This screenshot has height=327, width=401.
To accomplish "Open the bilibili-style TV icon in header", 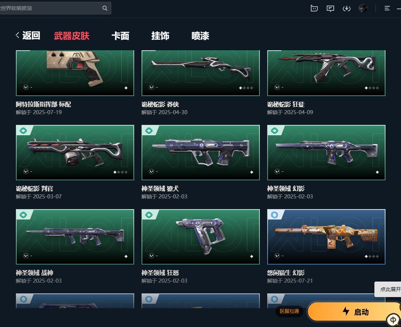I will [x=314, y=8].
